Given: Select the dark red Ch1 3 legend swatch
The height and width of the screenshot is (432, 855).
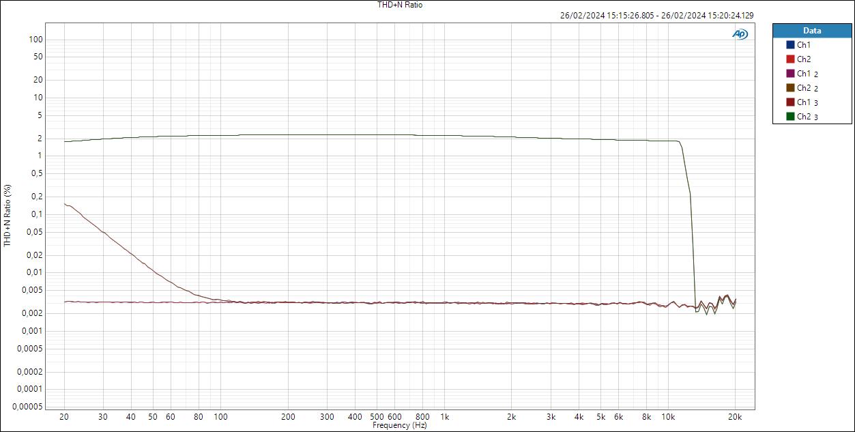Looking at the screenshot, I should pyautogui.click(x=791, y=102).
